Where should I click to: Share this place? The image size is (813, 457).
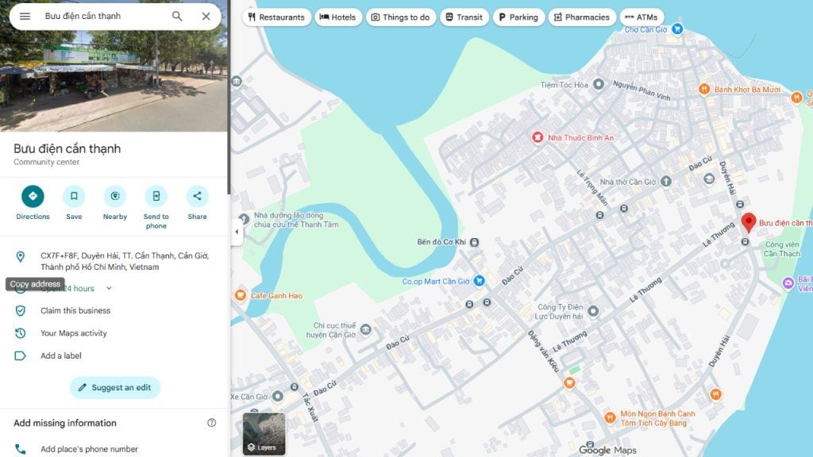coord(197,196)
